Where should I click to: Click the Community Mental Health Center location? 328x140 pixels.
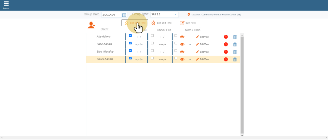[x=216, y=15]
